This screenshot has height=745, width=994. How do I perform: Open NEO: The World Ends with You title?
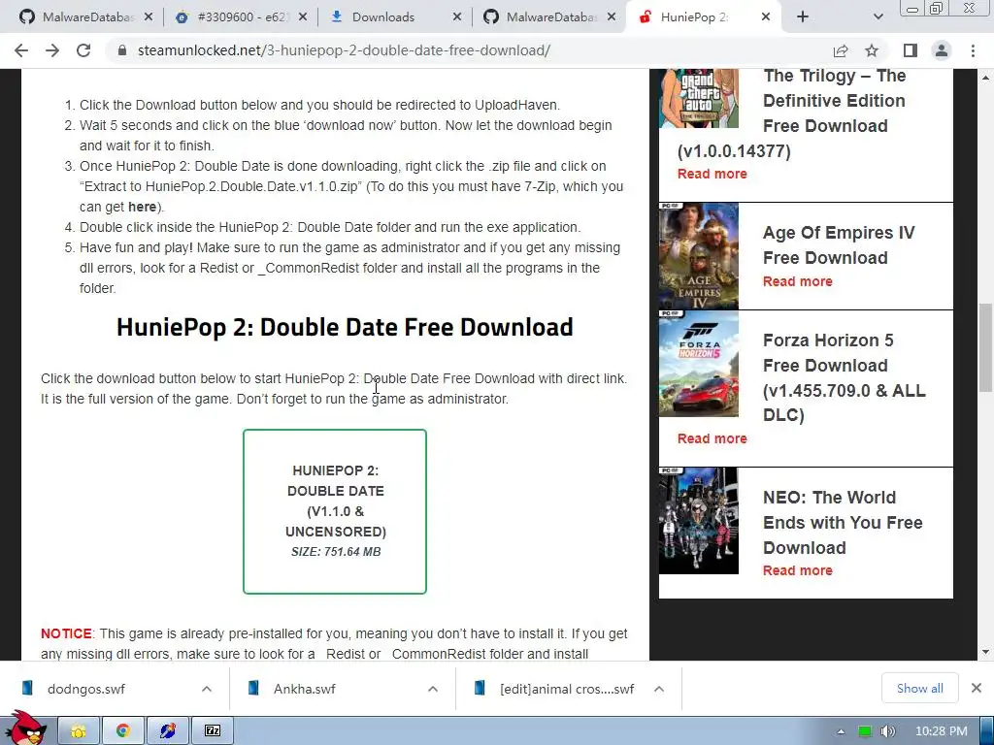[843, 523]
